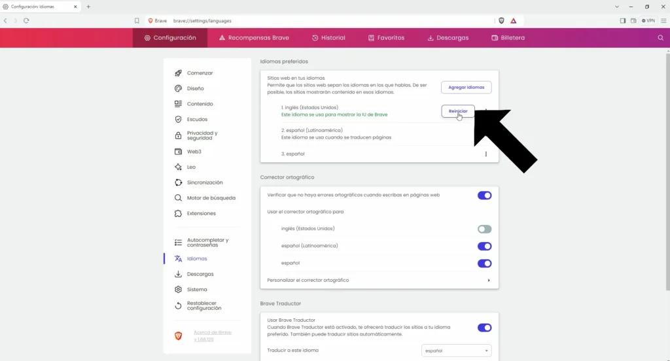Open Recompensas Brave tab

point(255,37)
